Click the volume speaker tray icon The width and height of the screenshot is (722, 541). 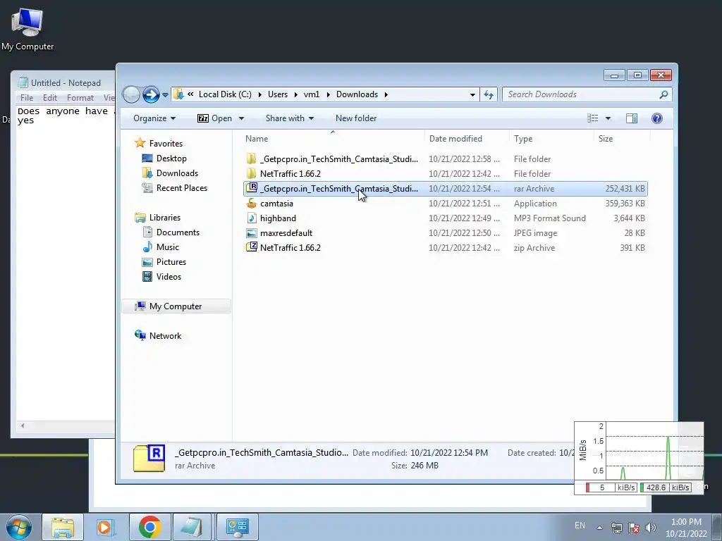click(x=651, y=528)
